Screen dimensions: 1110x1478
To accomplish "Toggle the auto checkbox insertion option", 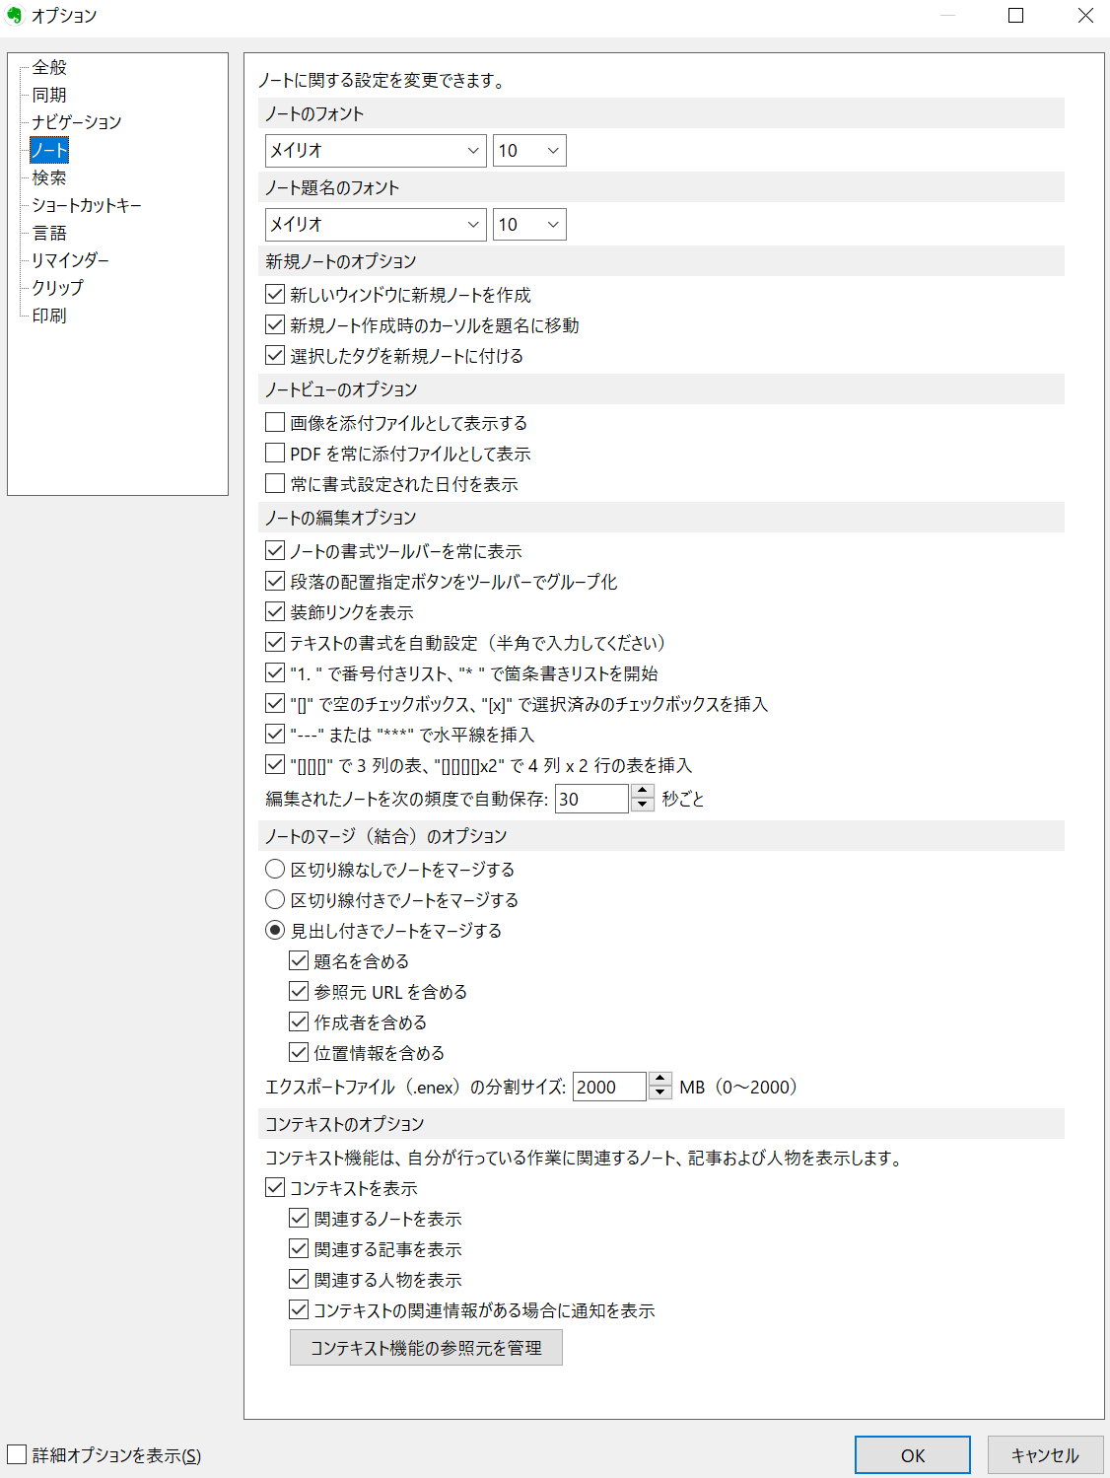I will click(275, 703).
